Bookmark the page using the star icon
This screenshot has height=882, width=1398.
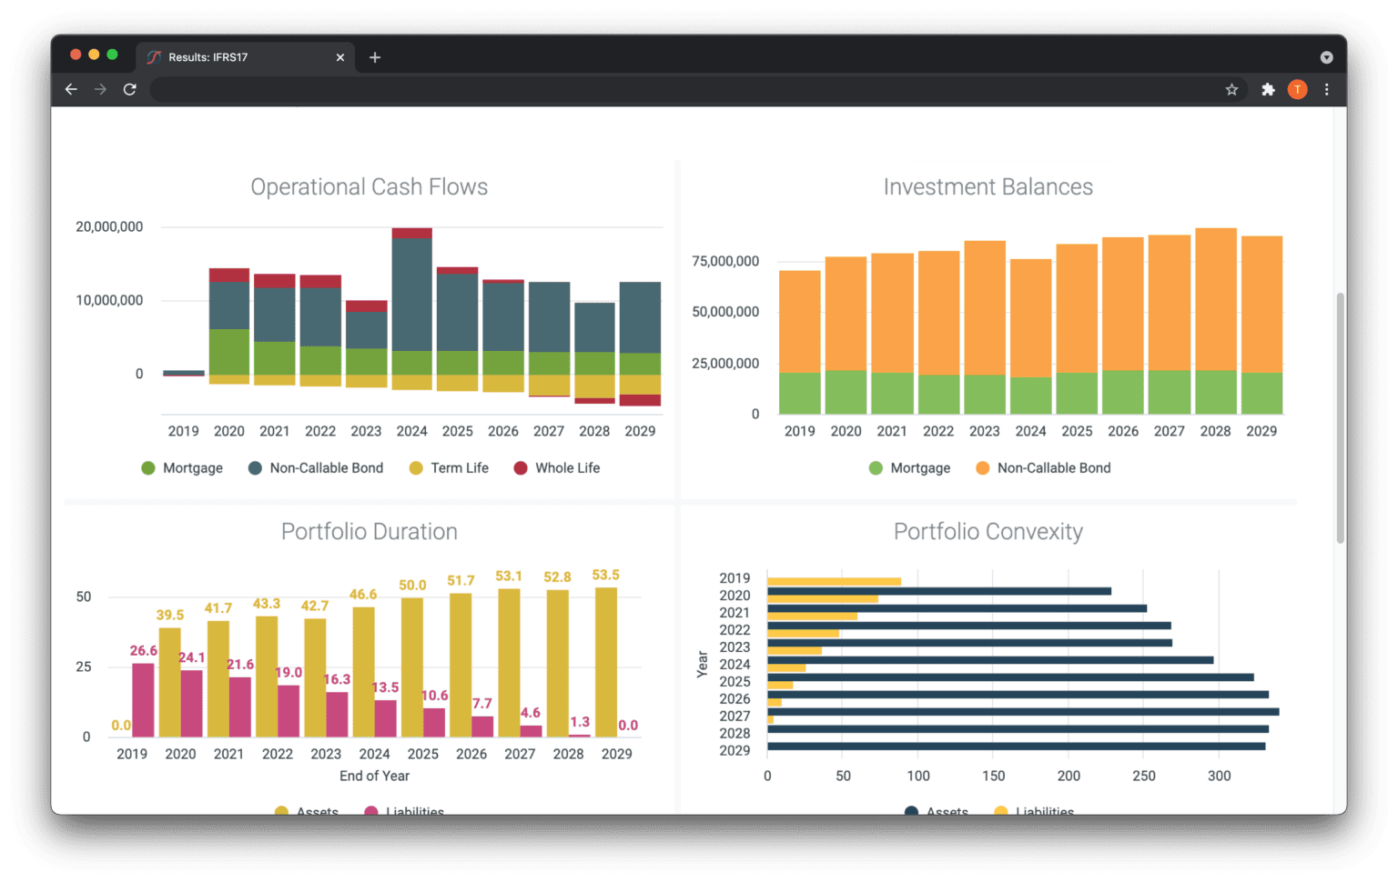coord(1231,89)
